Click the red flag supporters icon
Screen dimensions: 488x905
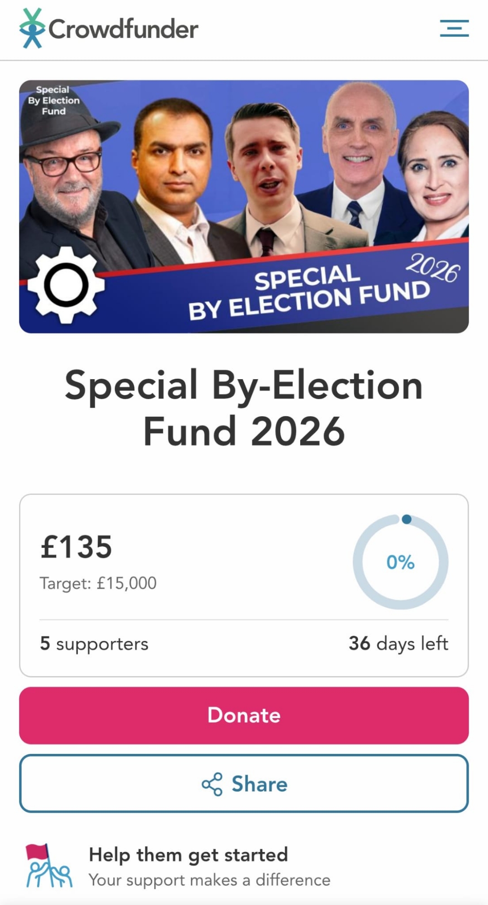tap(48, 866)
